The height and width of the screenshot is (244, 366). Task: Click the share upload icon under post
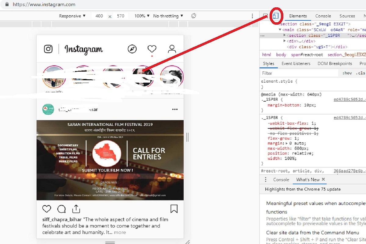pyautogui.click(x=76, y=209)
